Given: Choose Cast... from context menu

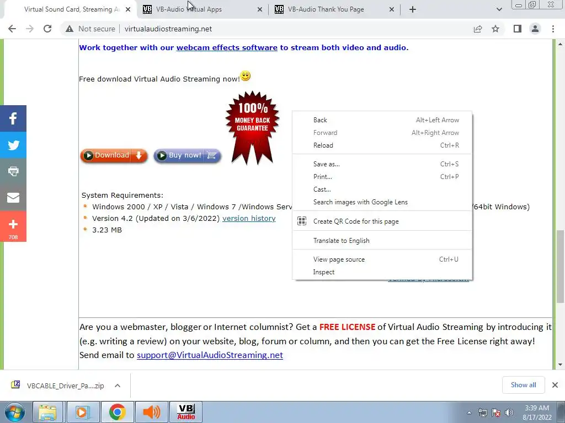Looking at the screenshot, I should tap(382, 189).
